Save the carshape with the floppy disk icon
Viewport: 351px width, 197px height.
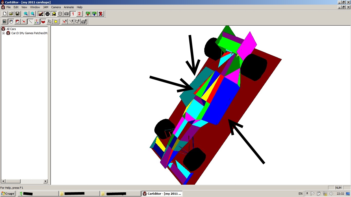pyautogui.click(x=17, y=14)
